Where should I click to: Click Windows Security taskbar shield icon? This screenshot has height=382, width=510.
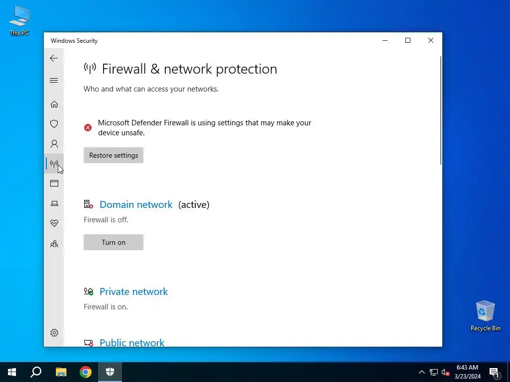click(110, 372)
